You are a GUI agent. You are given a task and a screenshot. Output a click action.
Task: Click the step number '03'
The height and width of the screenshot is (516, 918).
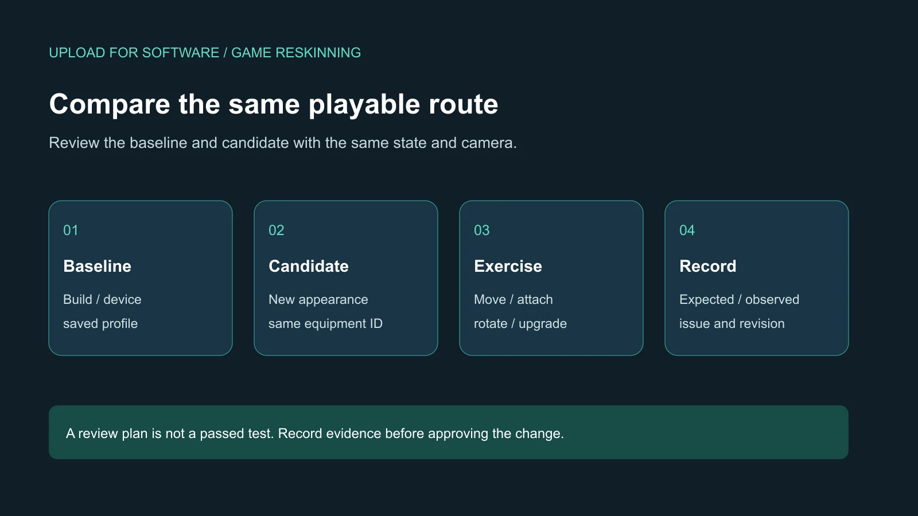pyautogui.click(x=481, y=230)
